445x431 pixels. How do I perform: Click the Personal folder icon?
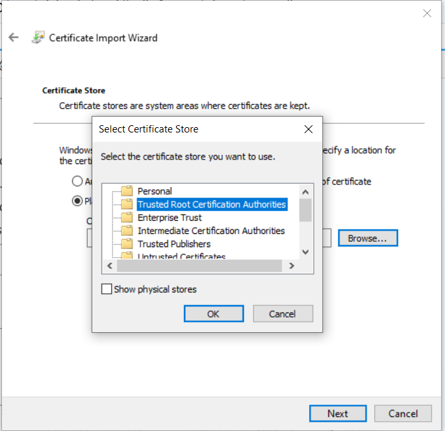pos(127,191)
